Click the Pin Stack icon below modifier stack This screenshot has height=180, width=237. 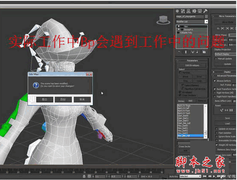pyautogui.click(x=179, y=52)
